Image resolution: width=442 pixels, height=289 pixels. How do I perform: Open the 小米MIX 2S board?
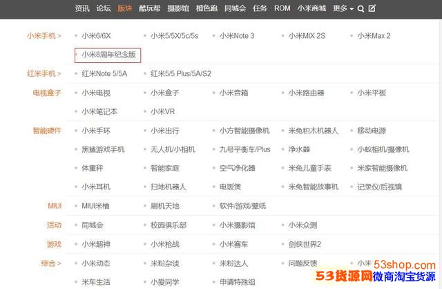tap(307, 36)
